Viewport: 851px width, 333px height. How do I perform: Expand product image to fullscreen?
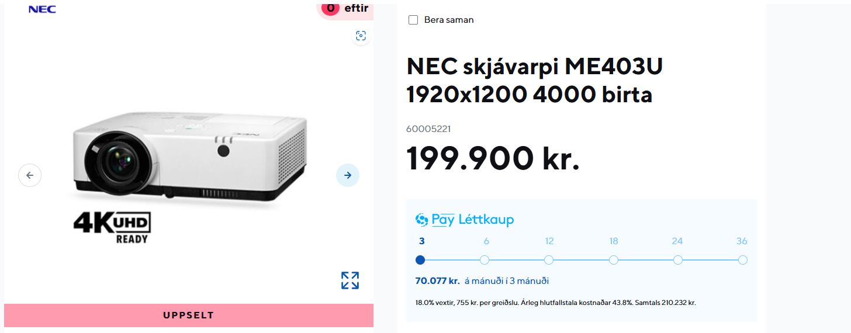[x=350, y=280]
